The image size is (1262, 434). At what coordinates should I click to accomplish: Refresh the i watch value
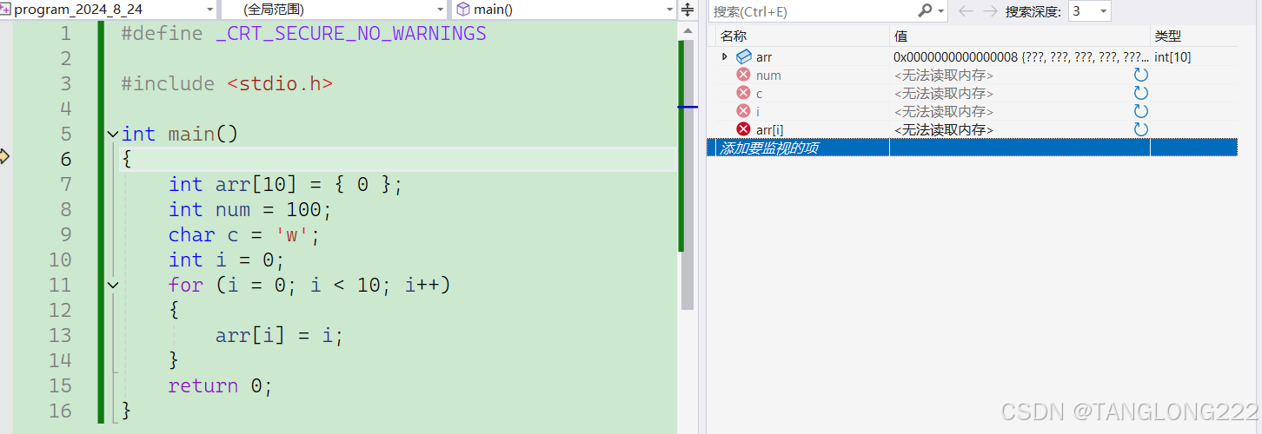1141,111
